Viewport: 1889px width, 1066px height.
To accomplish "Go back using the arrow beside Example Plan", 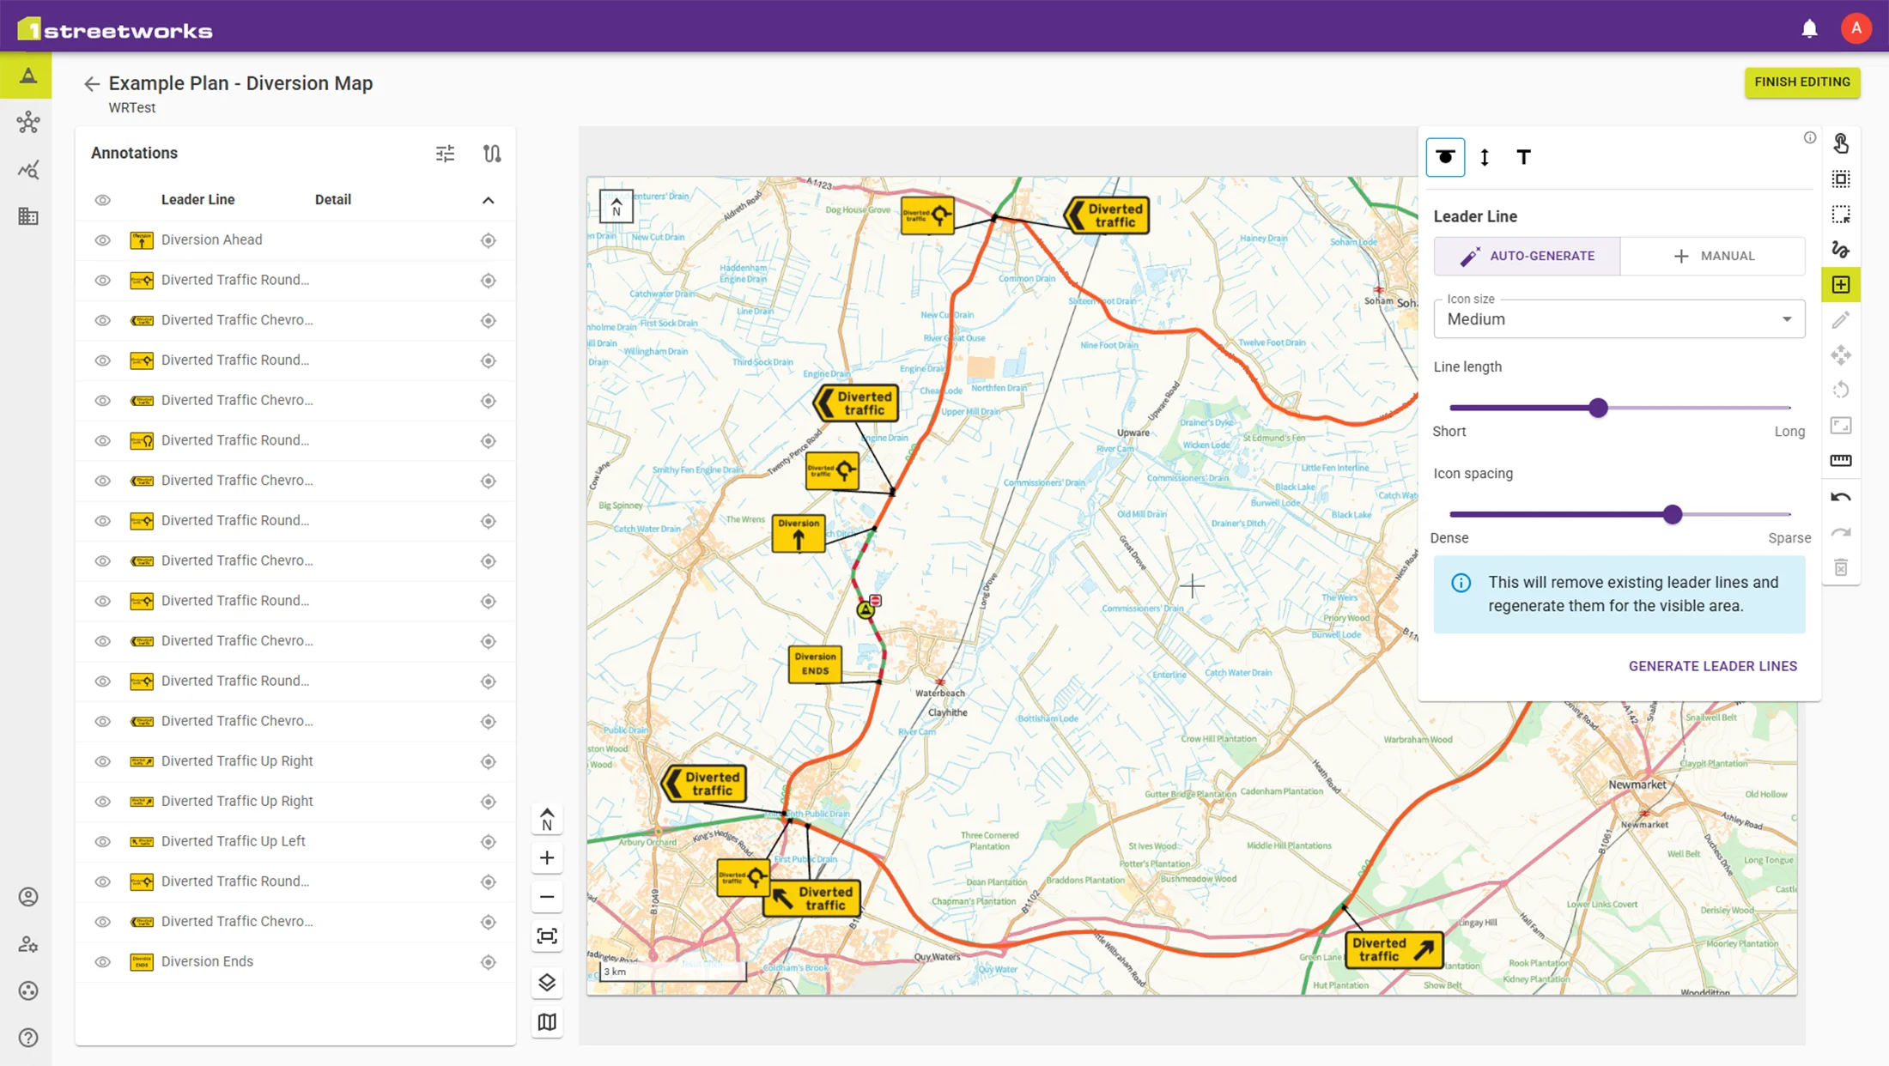I will 91,83.
